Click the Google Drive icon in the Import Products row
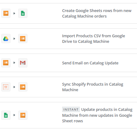Screen dimensions: 137x130 (x=6, y=39)
